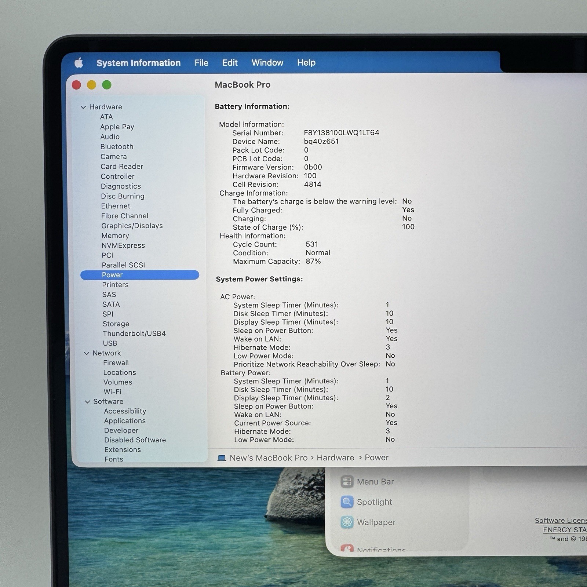Select NVMExpress in sidebar
The image size is (587, 587).
point(123,245)
